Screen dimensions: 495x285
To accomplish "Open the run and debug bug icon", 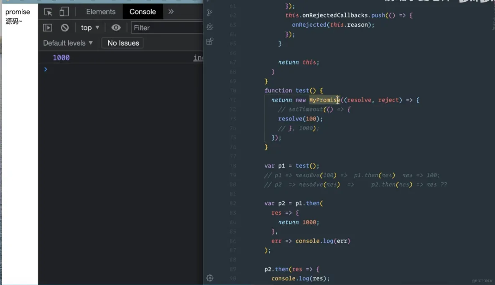I will (209, 27).
